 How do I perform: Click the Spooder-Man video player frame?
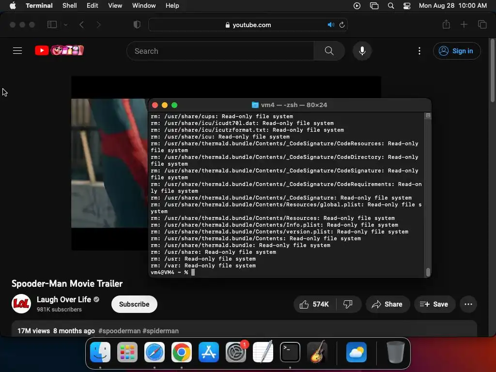[x=109, y=163]
